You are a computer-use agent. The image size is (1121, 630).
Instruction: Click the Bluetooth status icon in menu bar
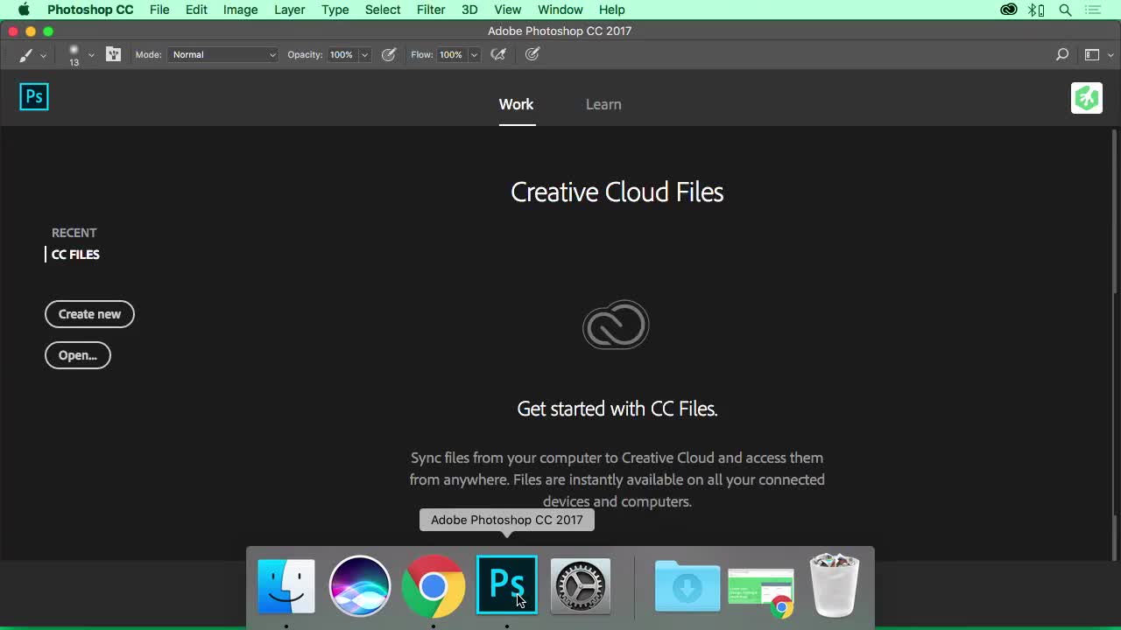pos(1037,10)
